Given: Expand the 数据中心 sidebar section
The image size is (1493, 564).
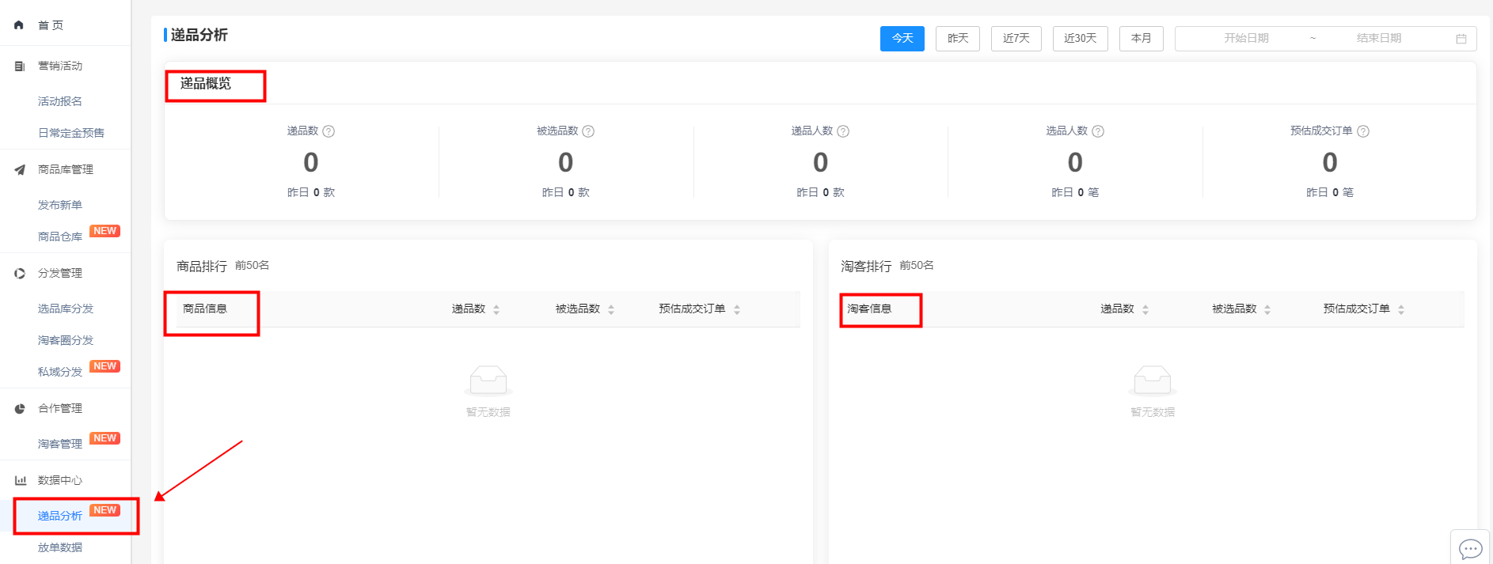Looking at the screenshot, I should pos(60,480).
